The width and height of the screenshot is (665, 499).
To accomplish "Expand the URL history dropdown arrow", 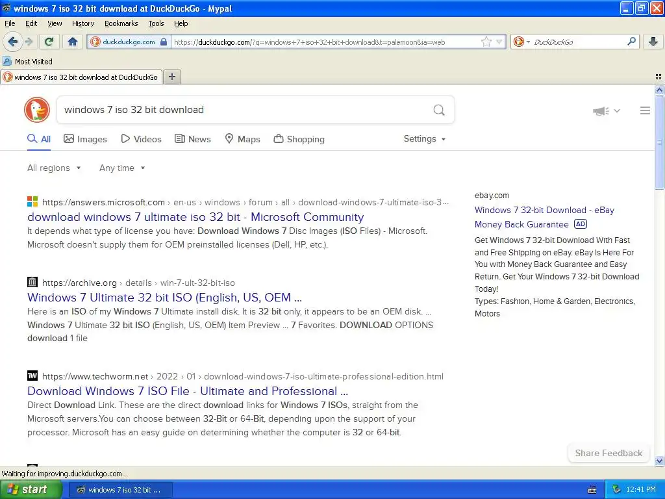I will (499, 42).
